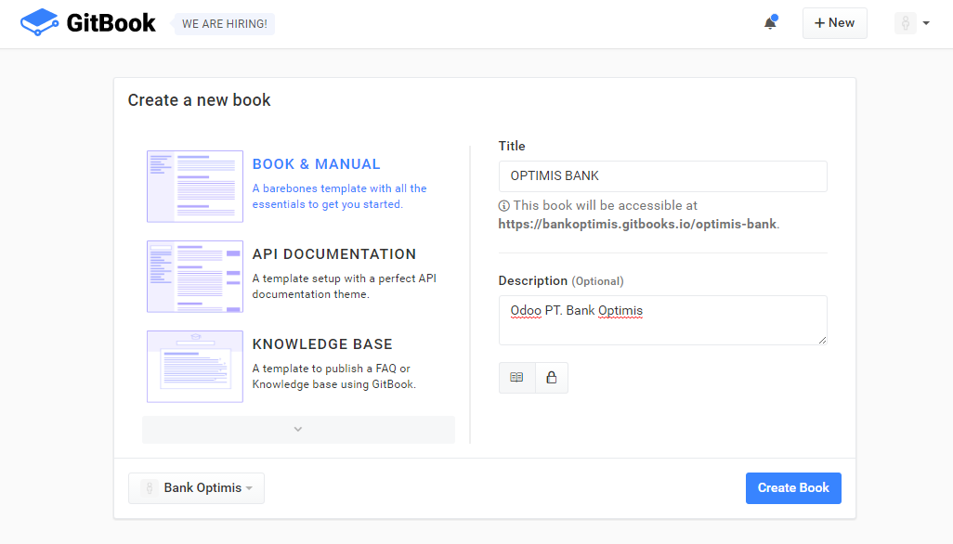Viewport: 953px width, 544px height.
Task: Focus the Title input field
Action: (662, 176)
